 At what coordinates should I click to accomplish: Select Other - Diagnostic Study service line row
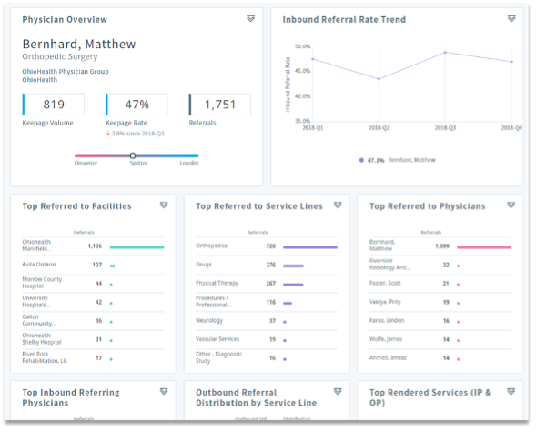coord(267,358)
